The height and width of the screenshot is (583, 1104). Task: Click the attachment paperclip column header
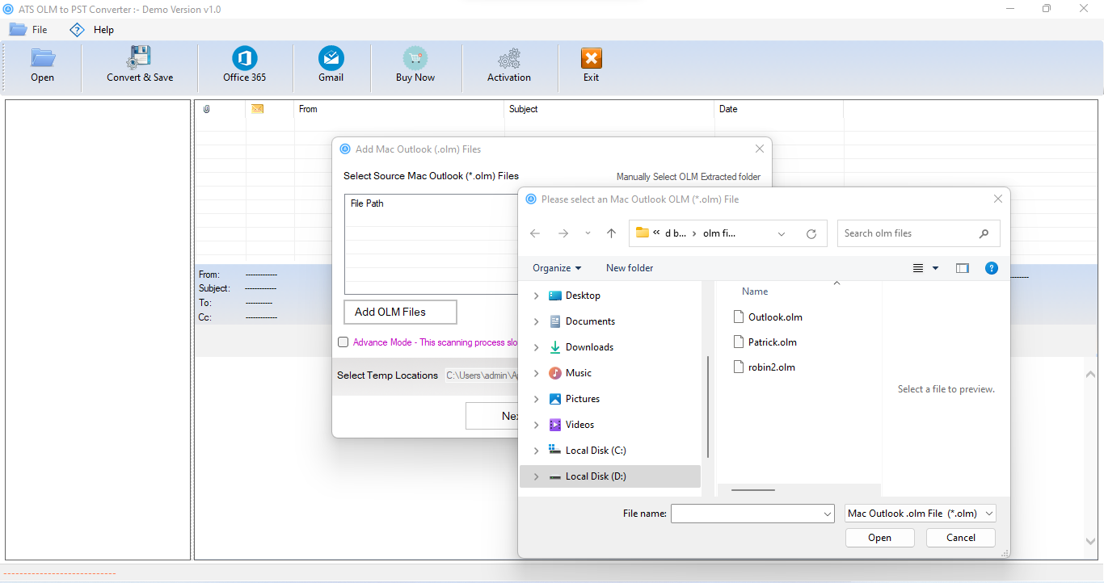click(206, 109)
